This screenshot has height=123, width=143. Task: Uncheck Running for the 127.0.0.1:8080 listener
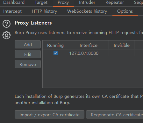click(x=56, y=53)
